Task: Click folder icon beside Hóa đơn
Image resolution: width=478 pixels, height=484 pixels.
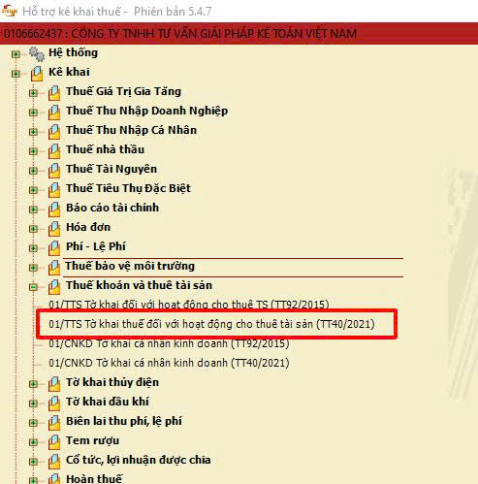Action: (x=54, y=229)
